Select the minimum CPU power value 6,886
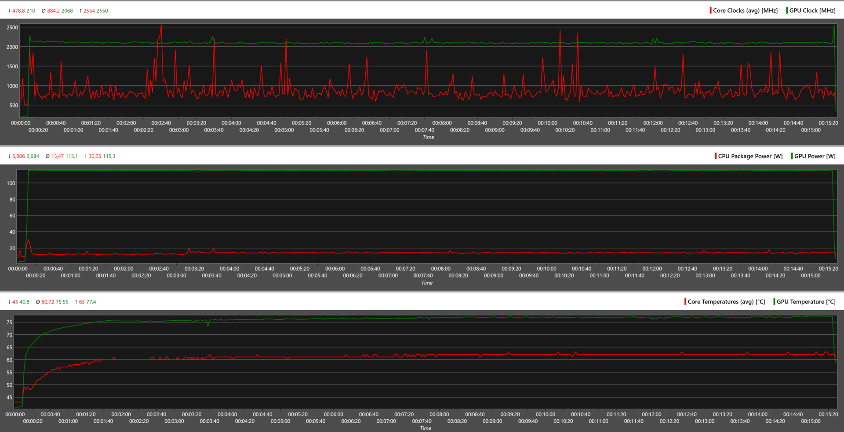 pos(18,157)
